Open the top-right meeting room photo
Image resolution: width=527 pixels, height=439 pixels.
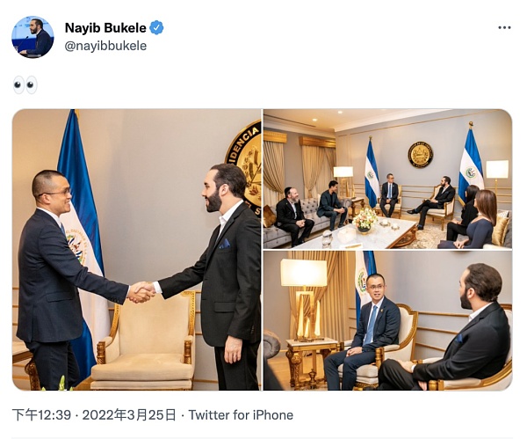click(x=387, y=179)
